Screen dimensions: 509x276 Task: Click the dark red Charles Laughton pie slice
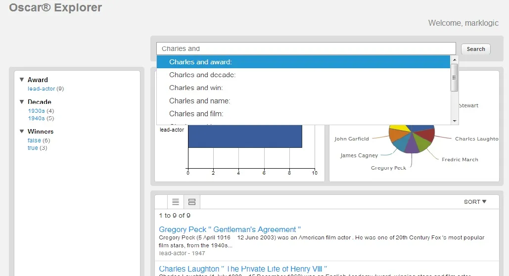pyautogui.click(x=426, y=134)
